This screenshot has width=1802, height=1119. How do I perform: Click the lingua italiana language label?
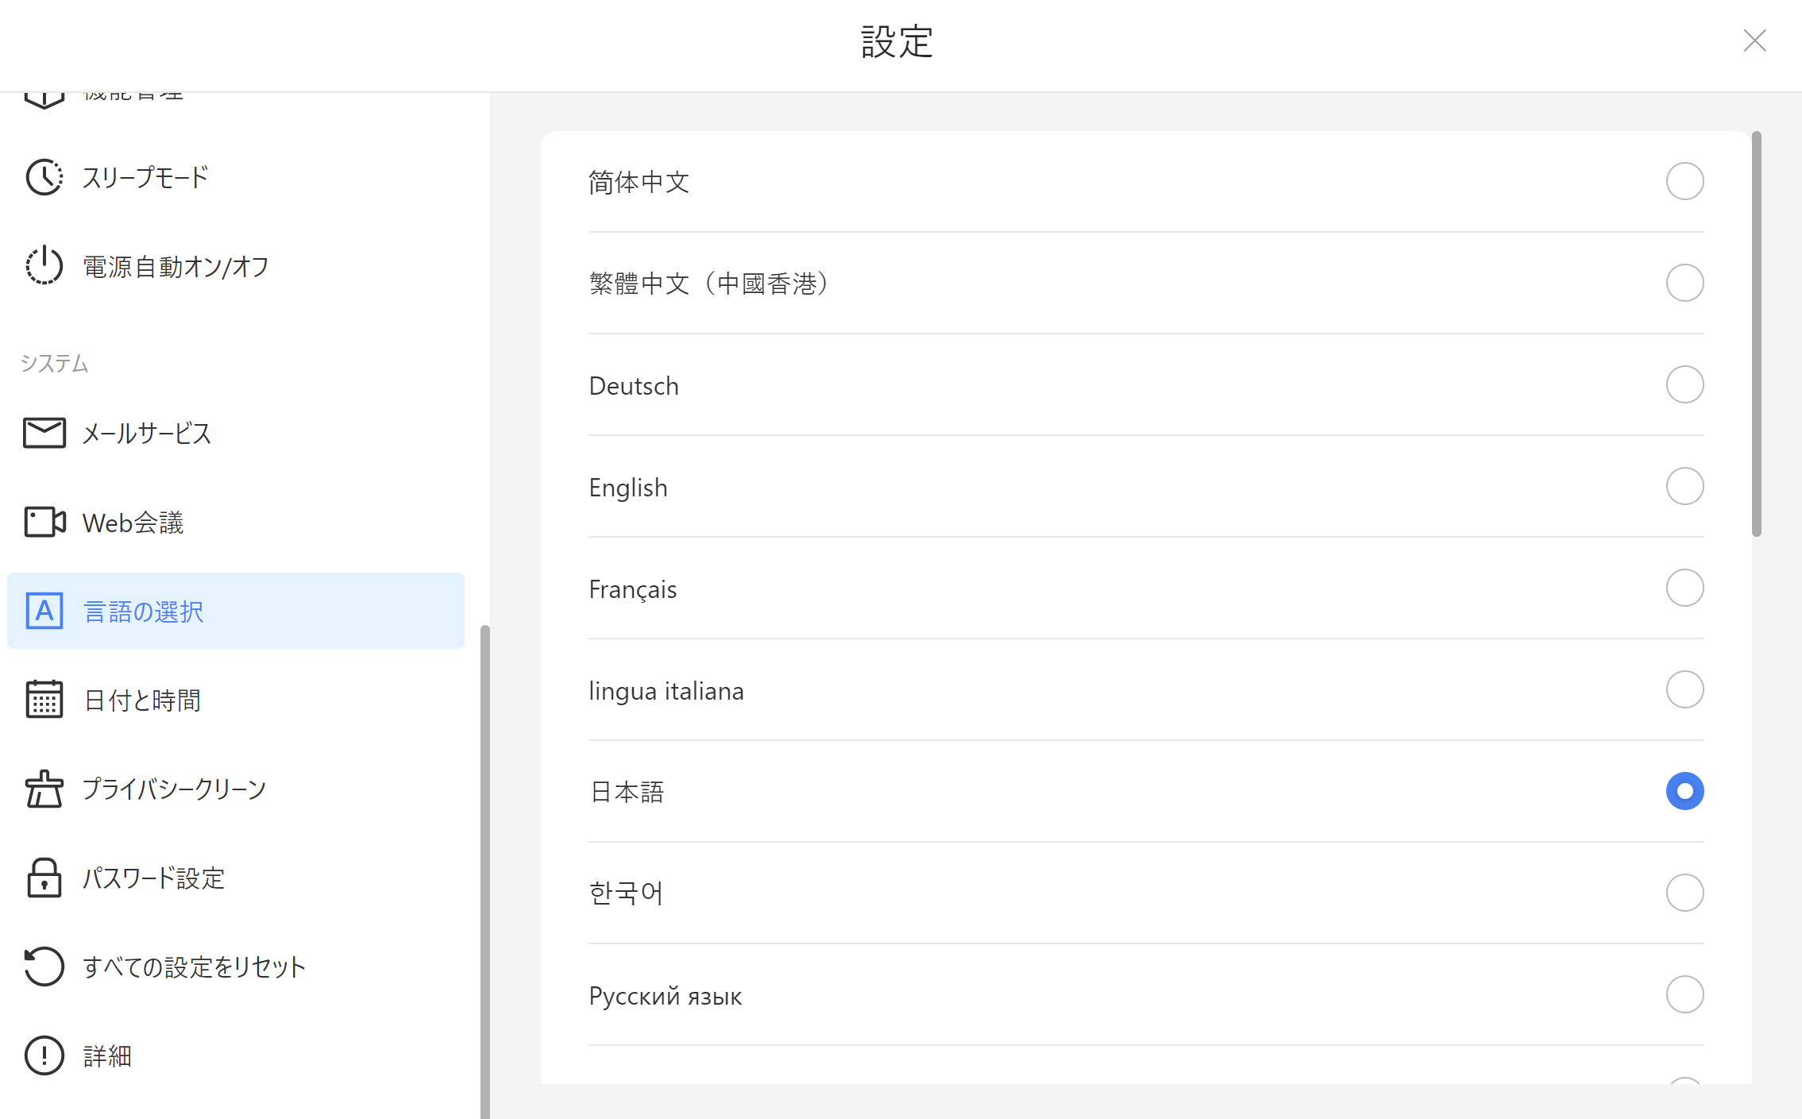666,691
